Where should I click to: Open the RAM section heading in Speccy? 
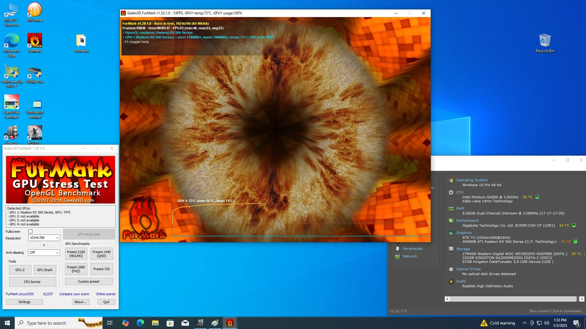coord(460,209)
